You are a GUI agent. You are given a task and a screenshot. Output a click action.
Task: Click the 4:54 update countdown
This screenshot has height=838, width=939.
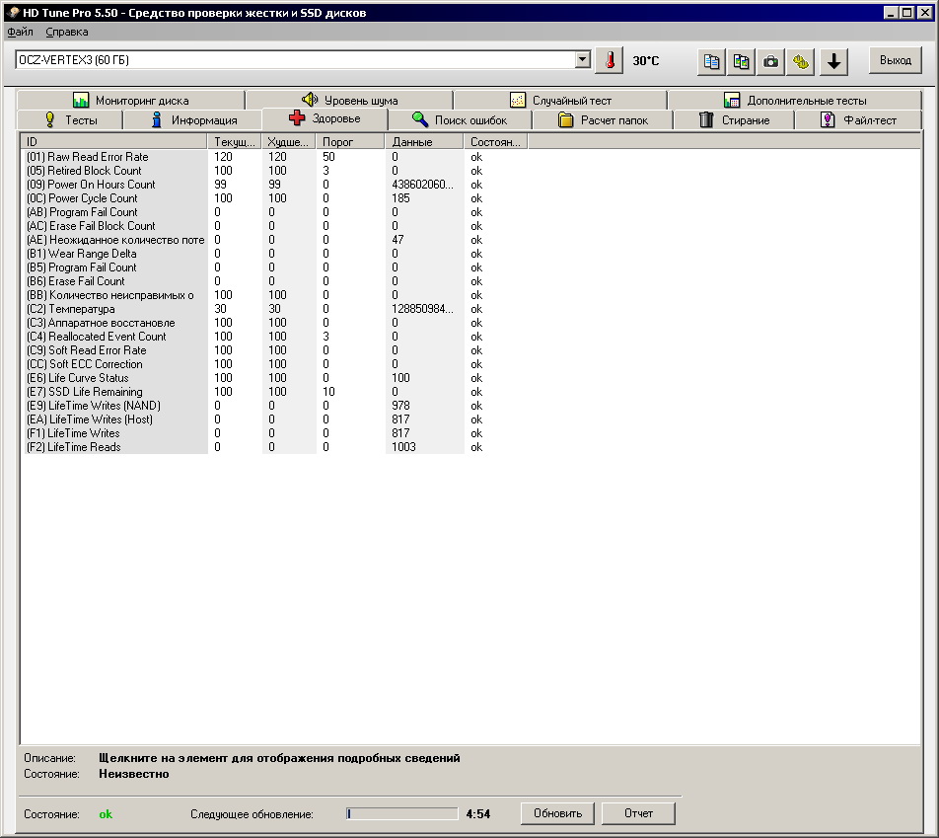(x=477, y=814)
